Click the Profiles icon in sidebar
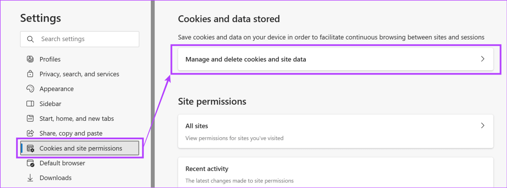 [x=30, y=59]
